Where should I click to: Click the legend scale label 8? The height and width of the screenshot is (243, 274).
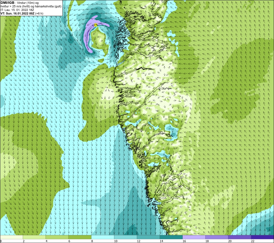tap(92, 241)
